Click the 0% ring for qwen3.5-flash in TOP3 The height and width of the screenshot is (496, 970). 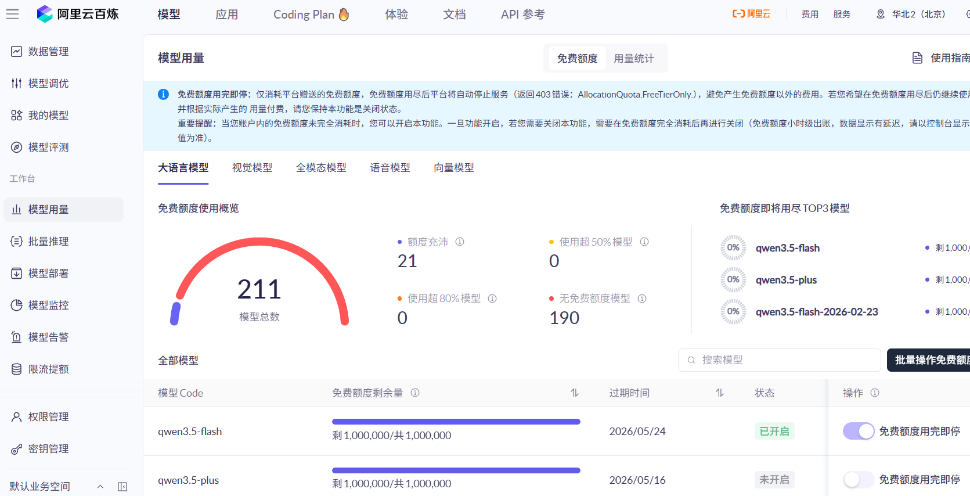click(x=734, y=248)
